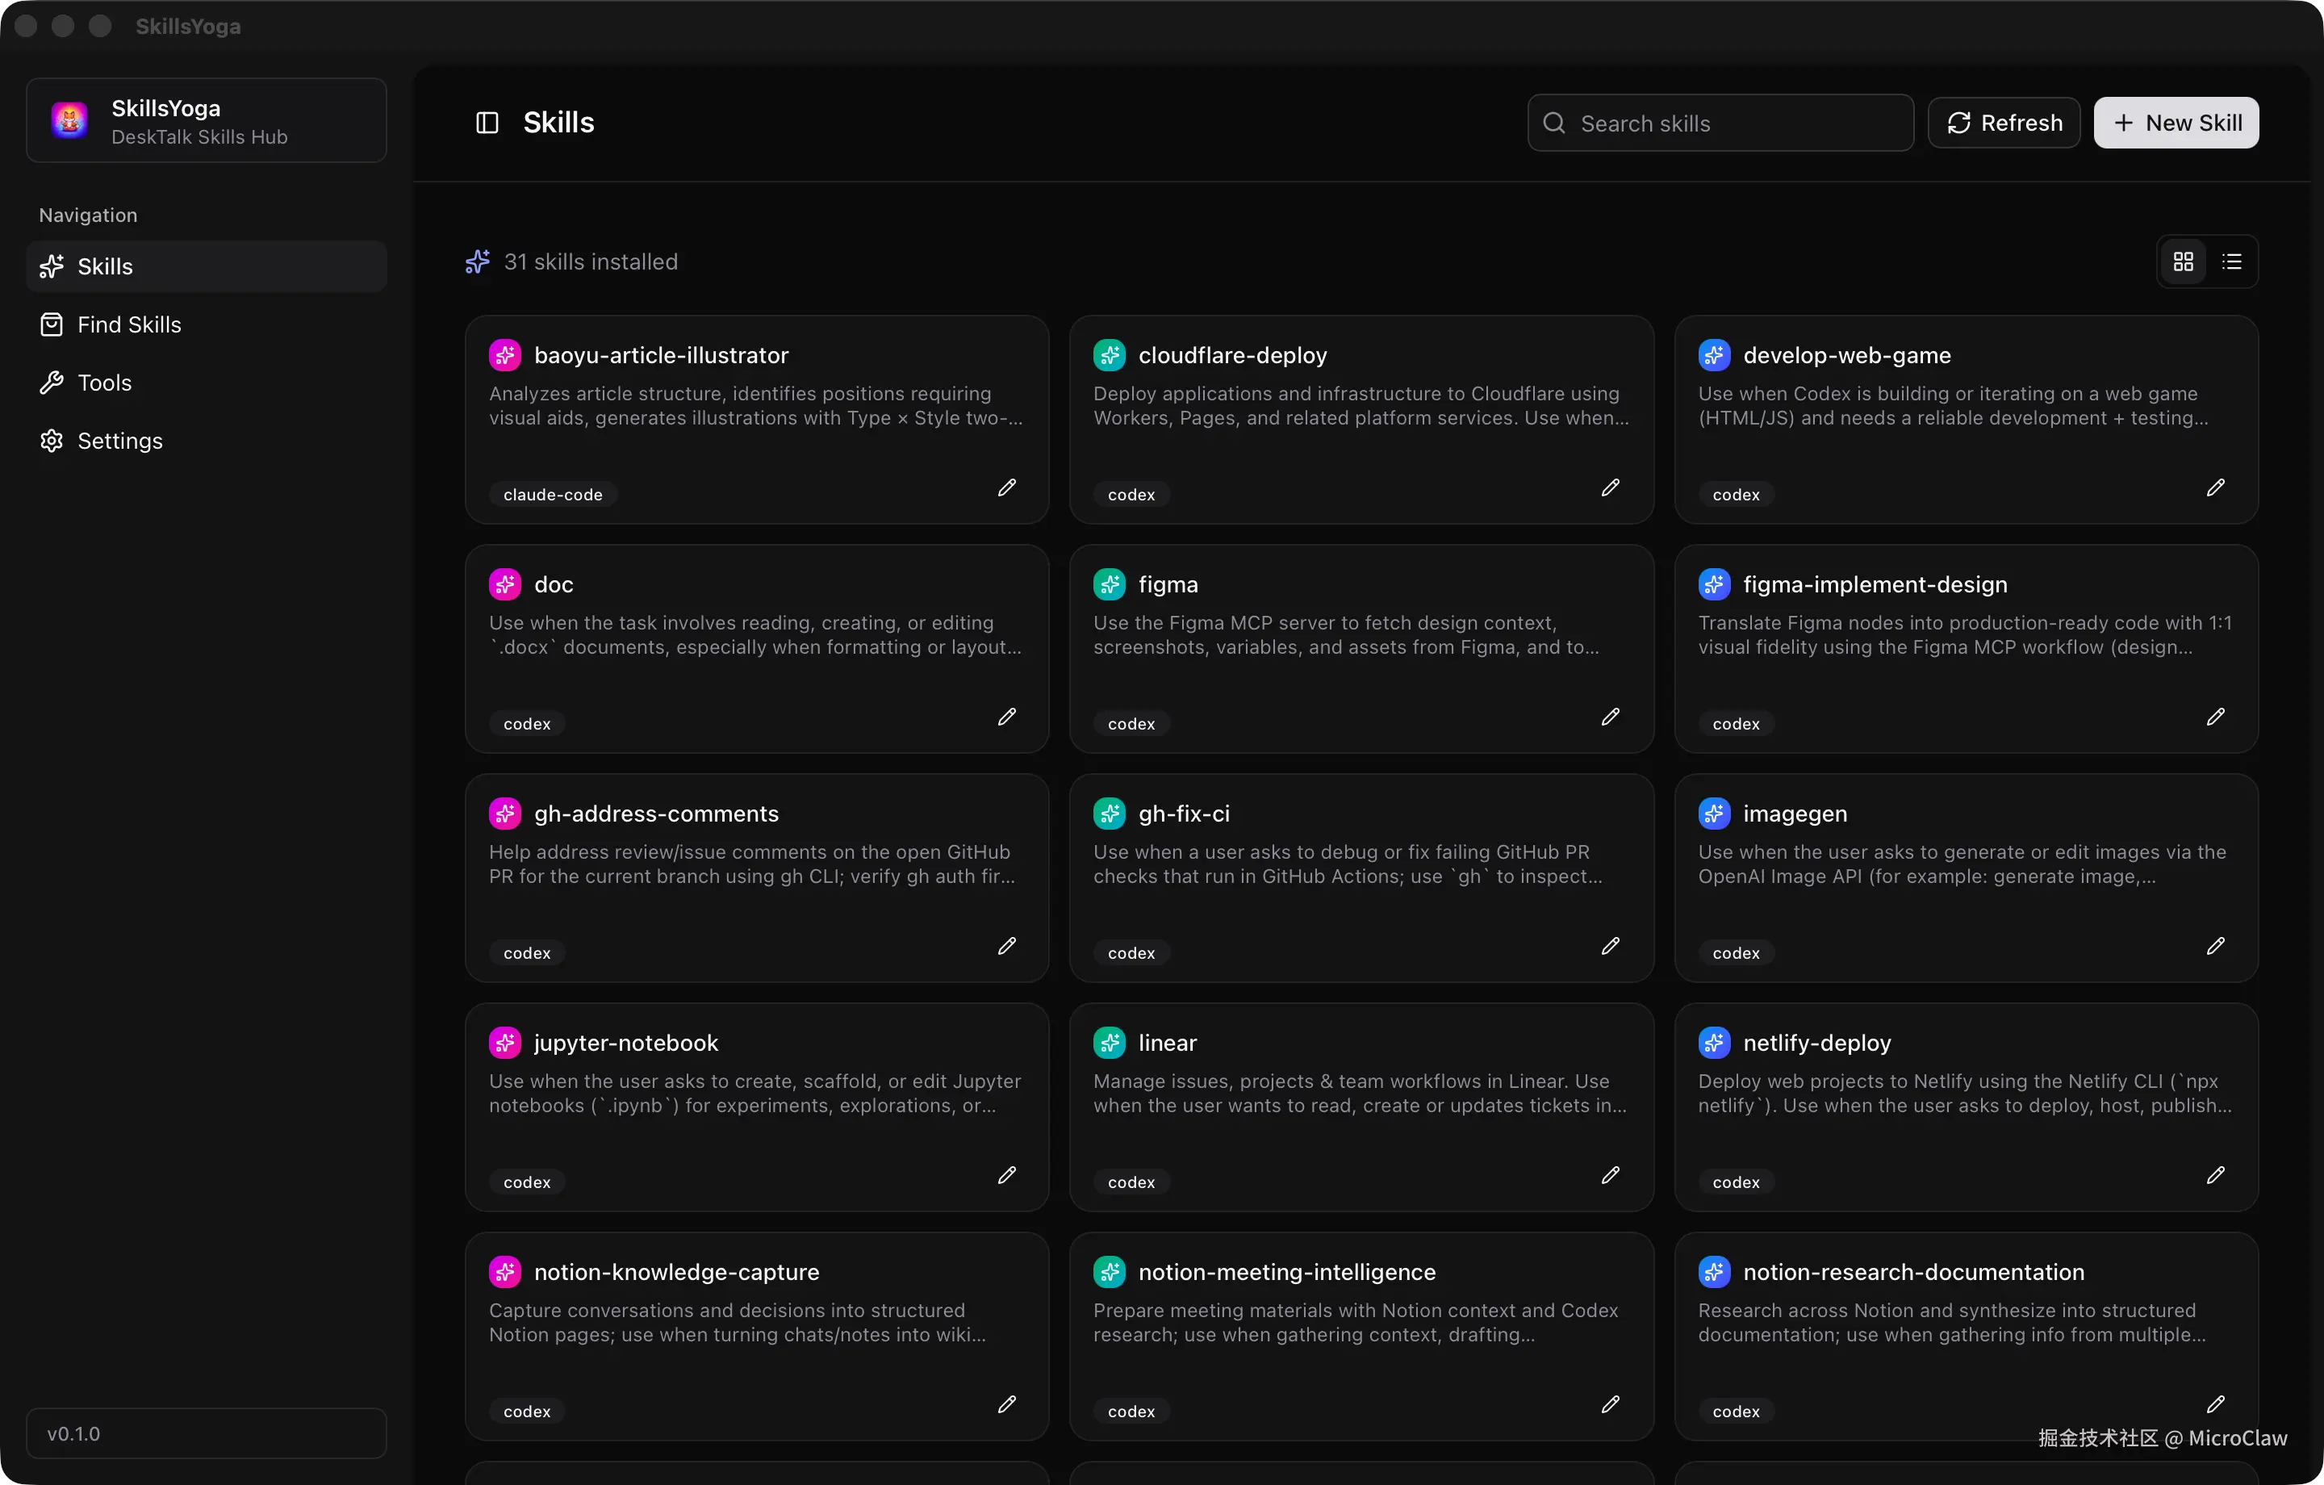
Task: Switch to grid view layout
Action: tap(2183, 261)
